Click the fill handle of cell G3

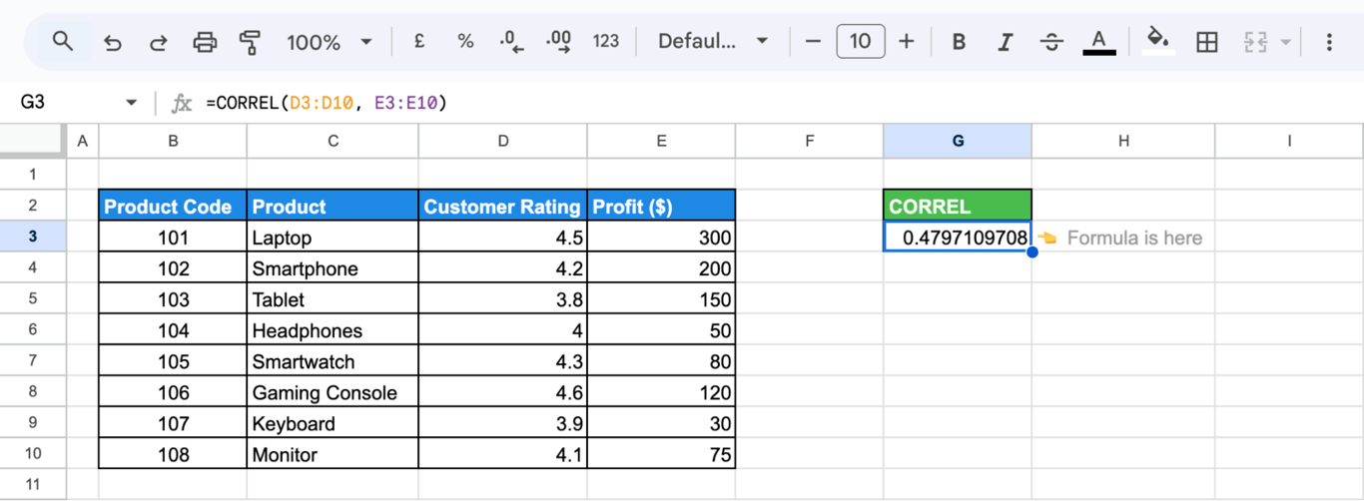[x=1031, y=252]
